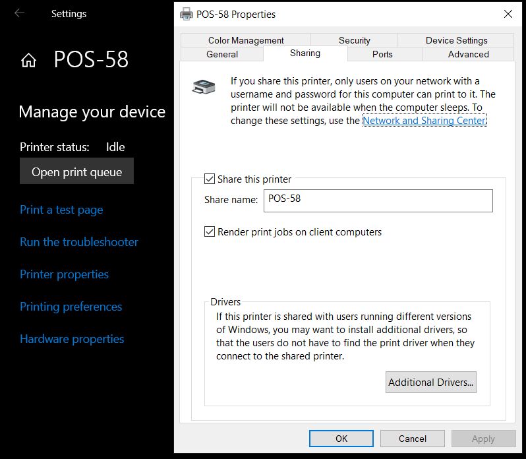Click the Additional Drivers button
The height and width of the screenshot is (459, 526).
[x=430, y=382]
